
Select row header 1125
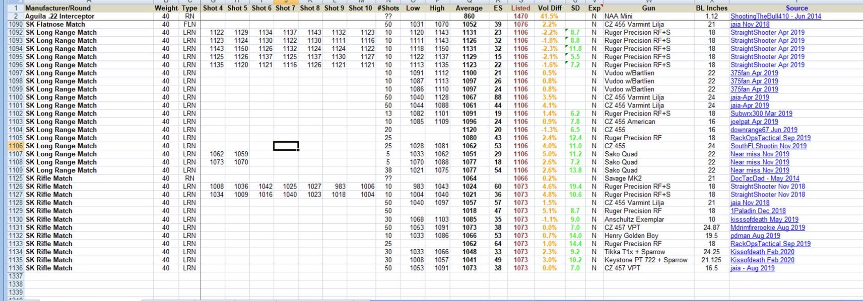coord(15,178)
